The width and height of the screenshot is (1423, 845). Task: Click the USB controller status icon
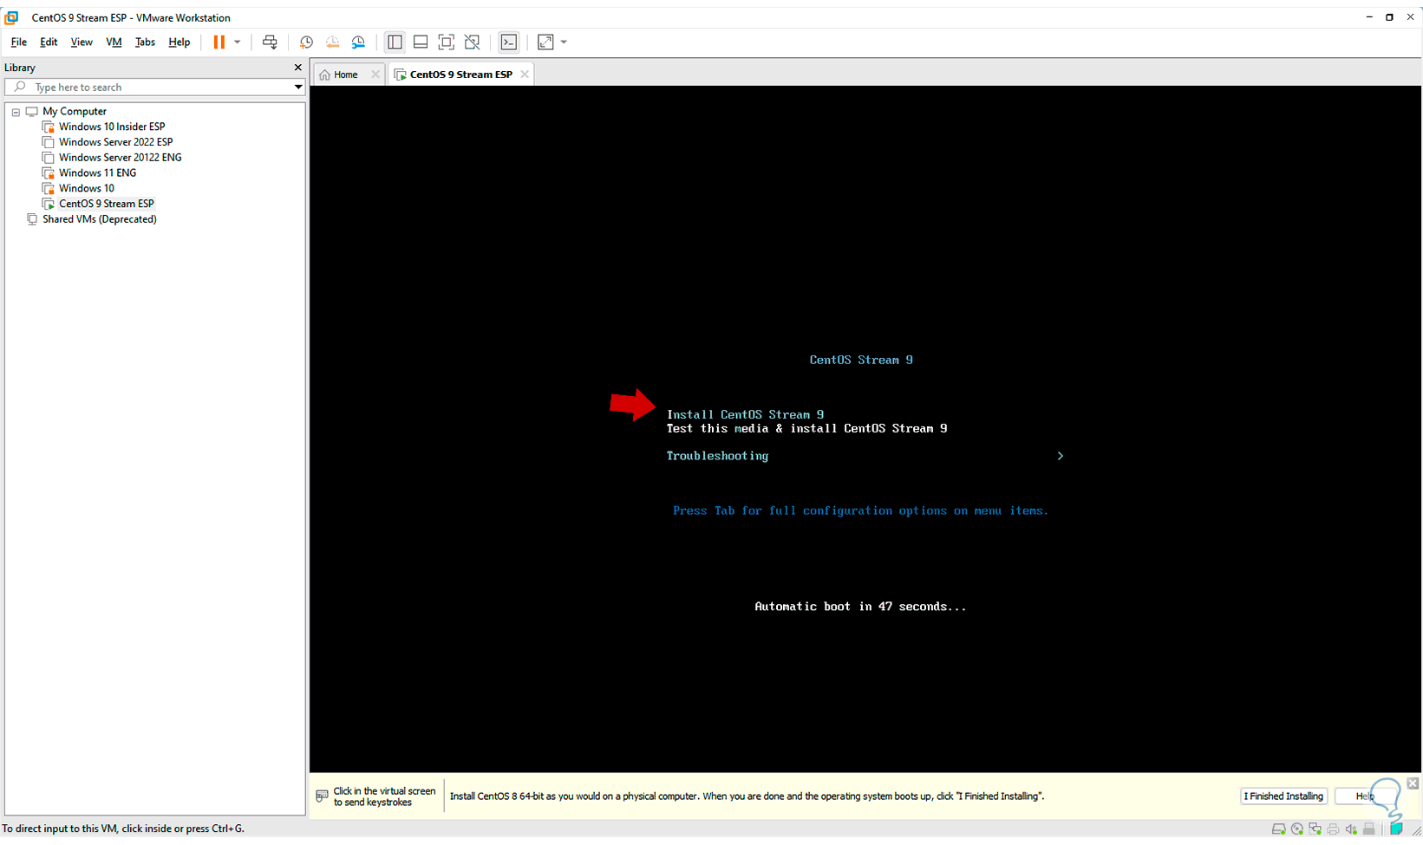pos(1369,829)
